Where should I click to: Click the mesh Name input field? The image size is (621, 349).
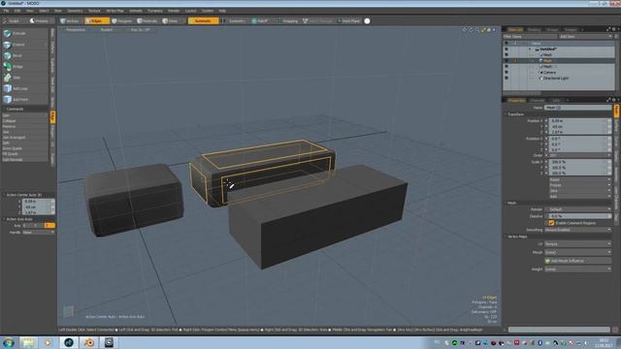(x=578, y=108)
